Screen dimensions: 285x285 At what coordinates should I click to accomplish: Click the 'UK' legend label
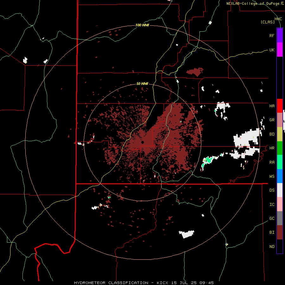272,50
